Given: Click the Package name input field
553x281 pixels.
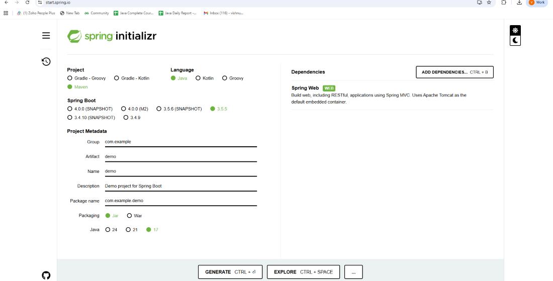Looking at the screenshot, I should tap(180, 201).
